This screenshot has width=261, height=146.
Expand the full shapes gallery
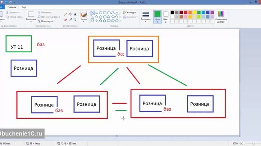click(121, 21)
